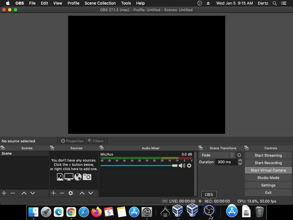Image resolution: width=293 pixels, height=220 pixels.
Task: Click the 'CPU: 13.8%, 30.00 fps' status text
Action: [x=257, y=201]
